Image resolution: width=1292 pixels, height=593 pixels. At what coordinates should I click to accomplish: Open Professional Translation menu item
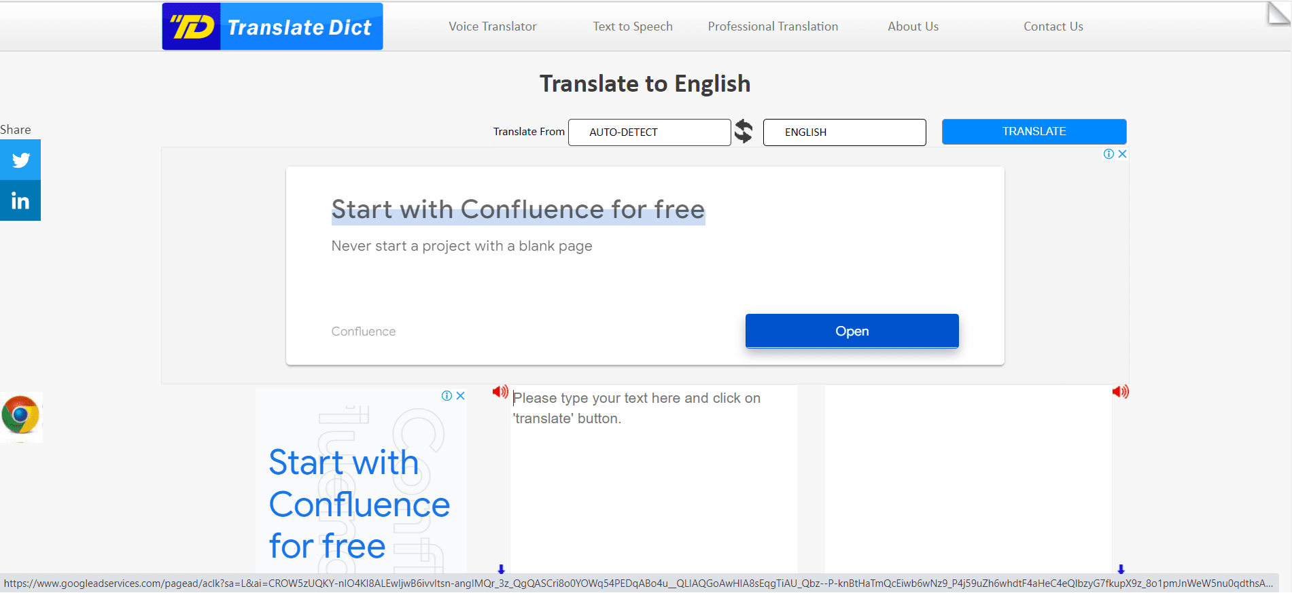(x=773, y=26)
